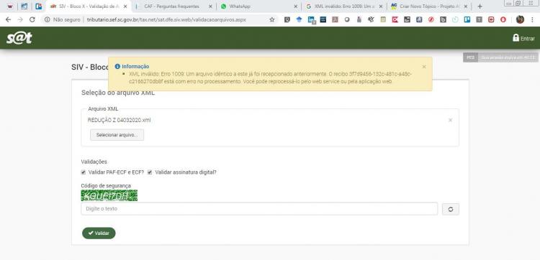This screenshot has width=540, height=260.
Task: Toggle the Validar PAF-ECF e ECF checkbox
Action: (x=83, y=172)
